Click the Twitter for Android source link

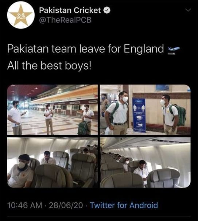[124, 205]
